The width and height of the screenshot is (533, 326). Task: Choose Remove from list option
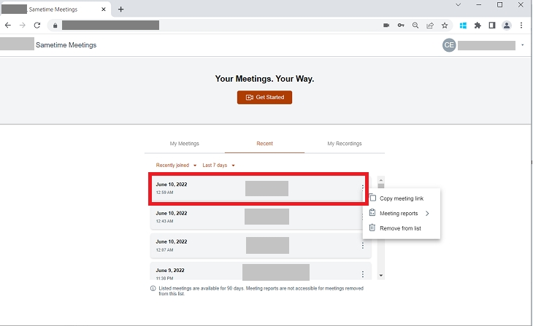[400, 228]
